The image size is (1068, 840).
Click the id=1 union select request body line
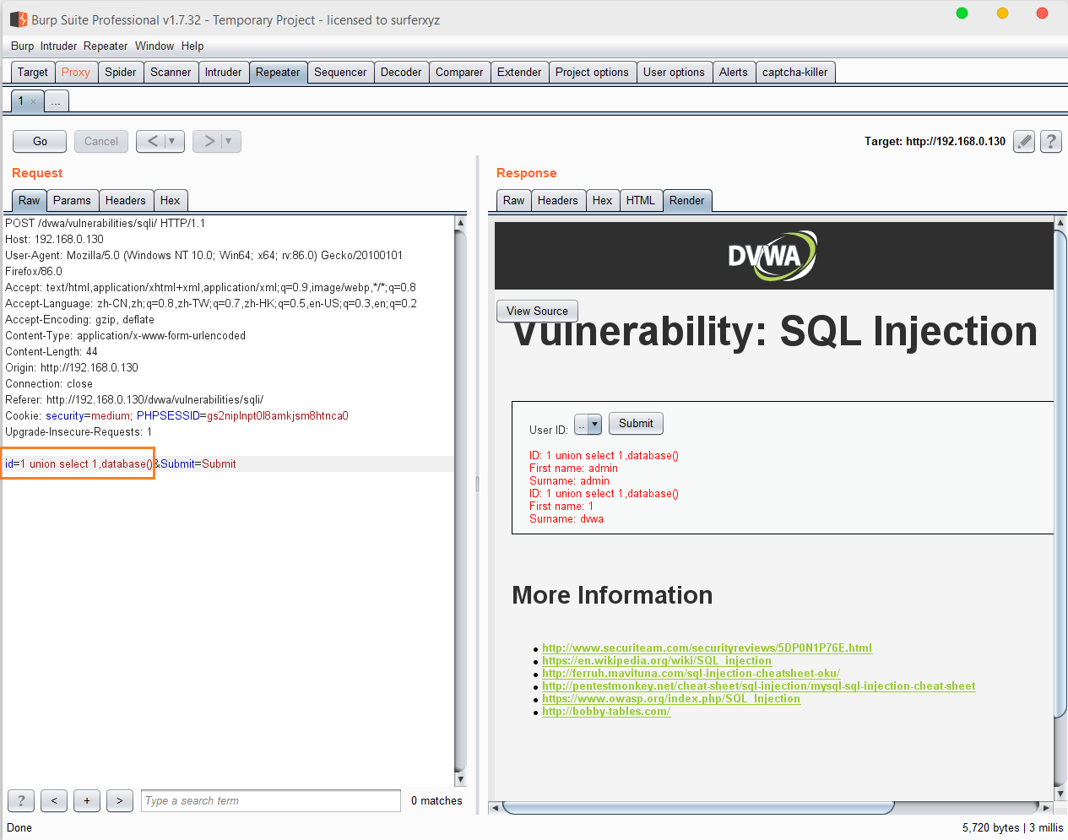click(78, 463)
